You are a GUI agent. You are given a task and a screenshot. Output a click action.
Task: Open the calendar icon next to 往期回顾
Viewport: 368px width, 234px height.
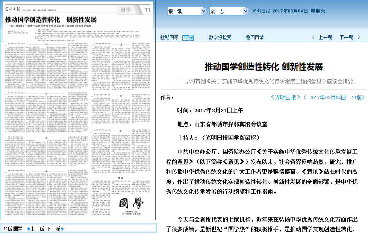[x=188, y=38]
